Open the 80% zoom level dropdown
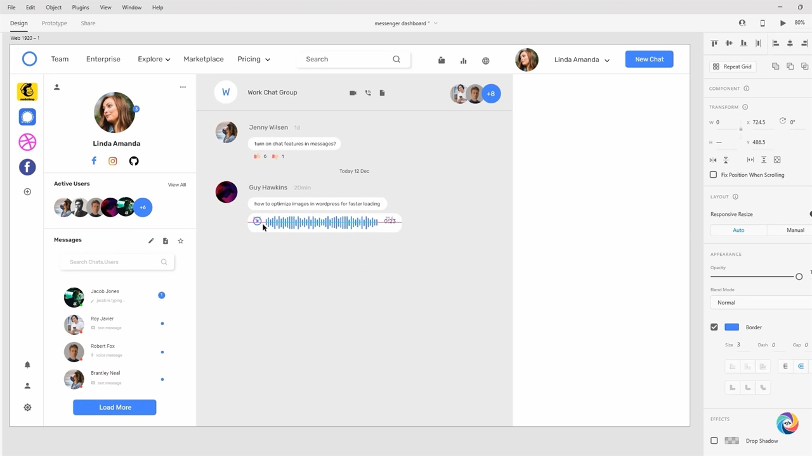This screenshot has width=812, height=456. click(x=799, y=23)
